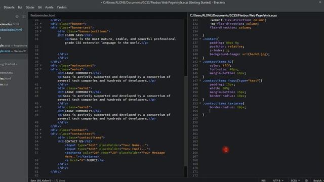The image size is (324, 182).
Task: Select style.scss — Flexbox W in working files
Action: pyautogui.click(x=13, y=51)
